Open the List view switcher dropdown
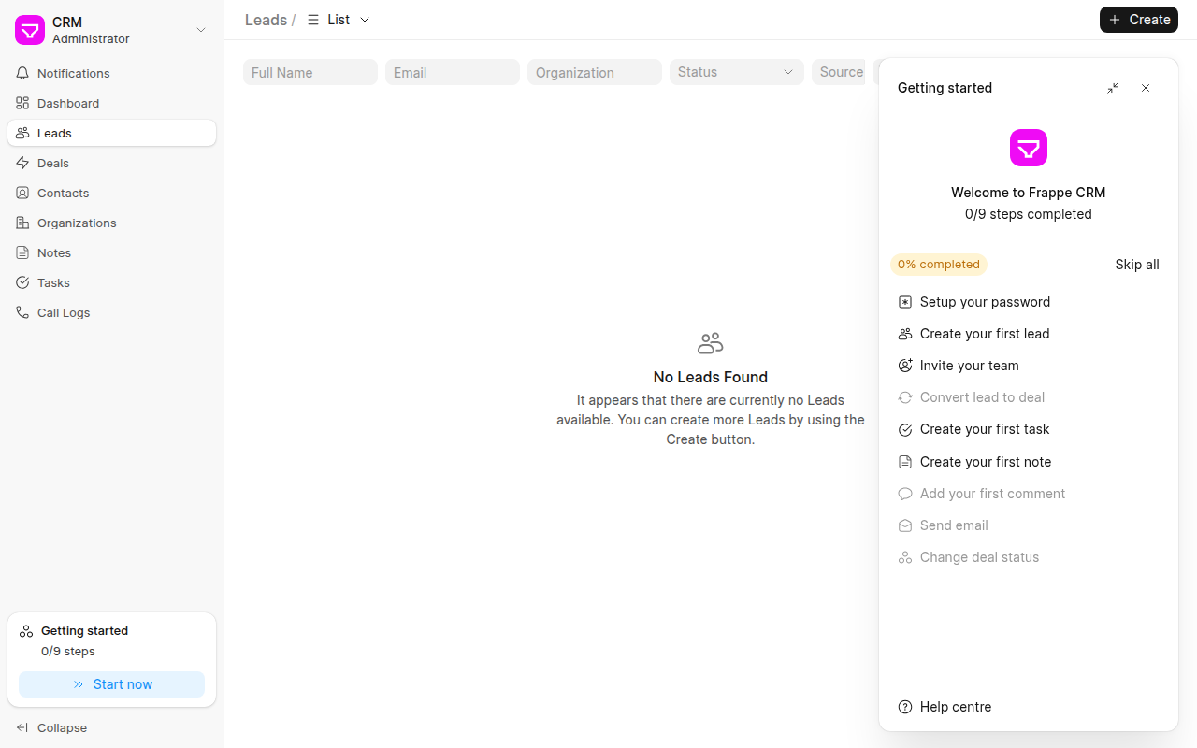Image resolution: width=1197 pixels, height=748 pixels. [339, 20]
